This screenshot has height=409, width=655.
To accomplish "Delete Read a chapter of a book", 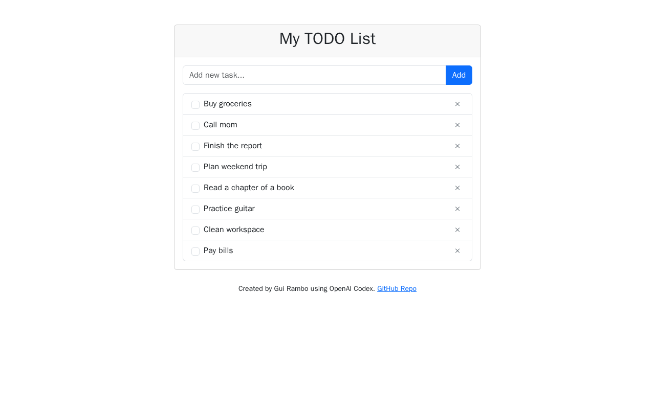I will [x=457, y=188].
